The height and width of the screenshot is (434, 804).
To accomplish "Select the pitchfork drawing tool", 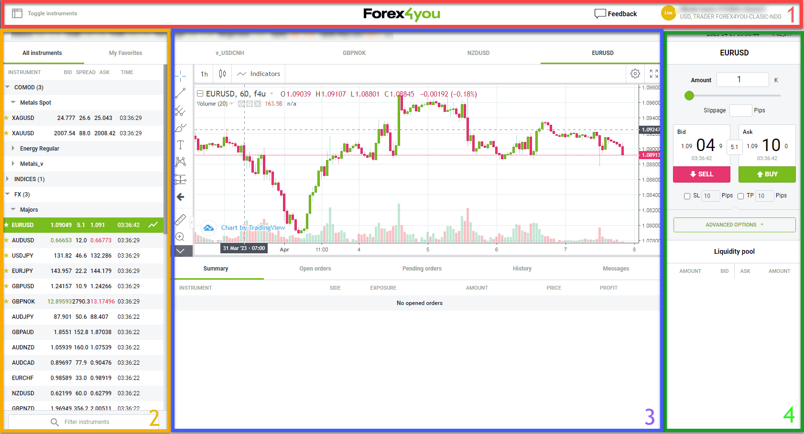I will pos(181,111).
